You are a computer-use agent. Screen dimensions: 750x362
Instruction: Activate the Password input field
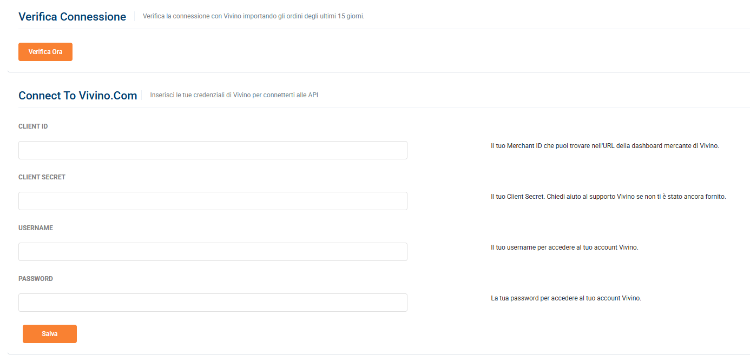tap(213, 303)
